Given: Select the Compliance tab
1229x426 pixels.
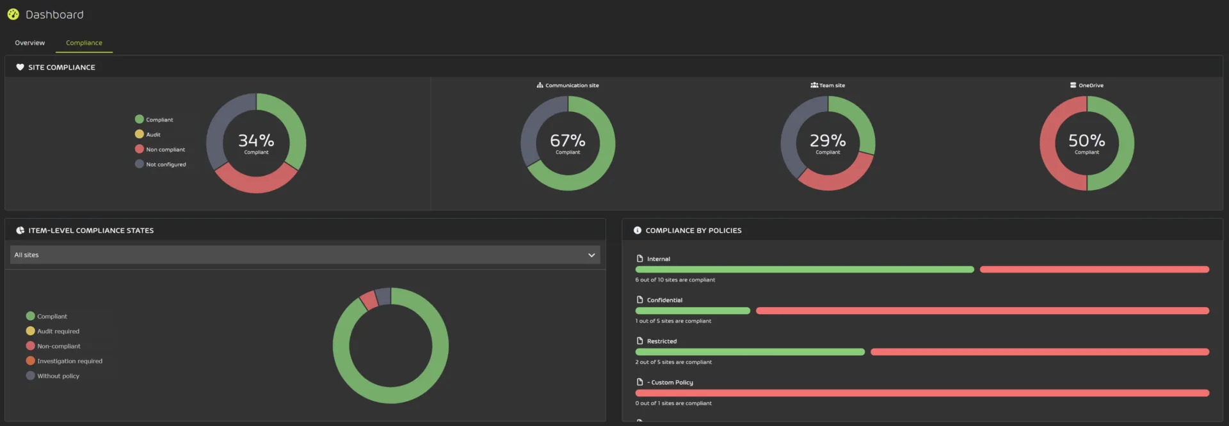Looking at the screenshot, I should coord(84,43).
